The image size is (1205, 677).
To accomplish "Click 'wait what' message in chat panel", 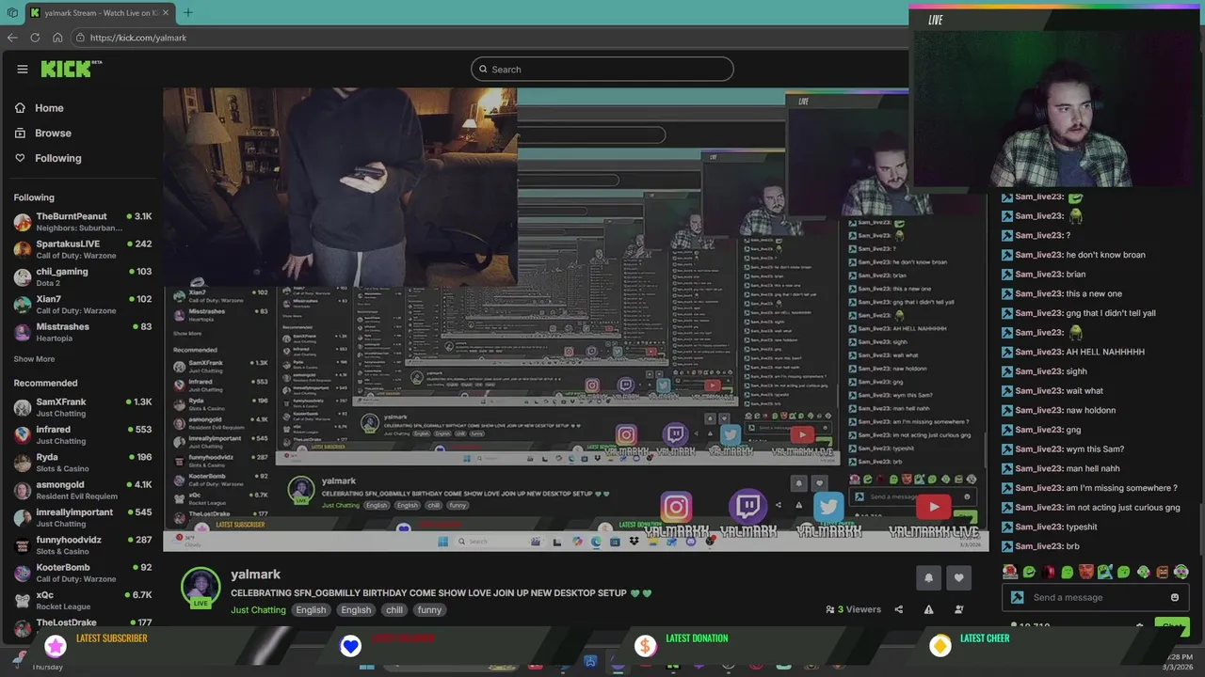I will coord(1084,391).
